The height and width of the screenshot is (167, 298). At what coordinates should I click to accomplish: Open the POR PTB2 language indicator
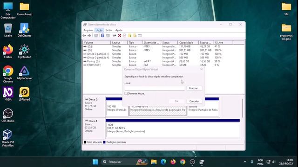tap(260, 162)
